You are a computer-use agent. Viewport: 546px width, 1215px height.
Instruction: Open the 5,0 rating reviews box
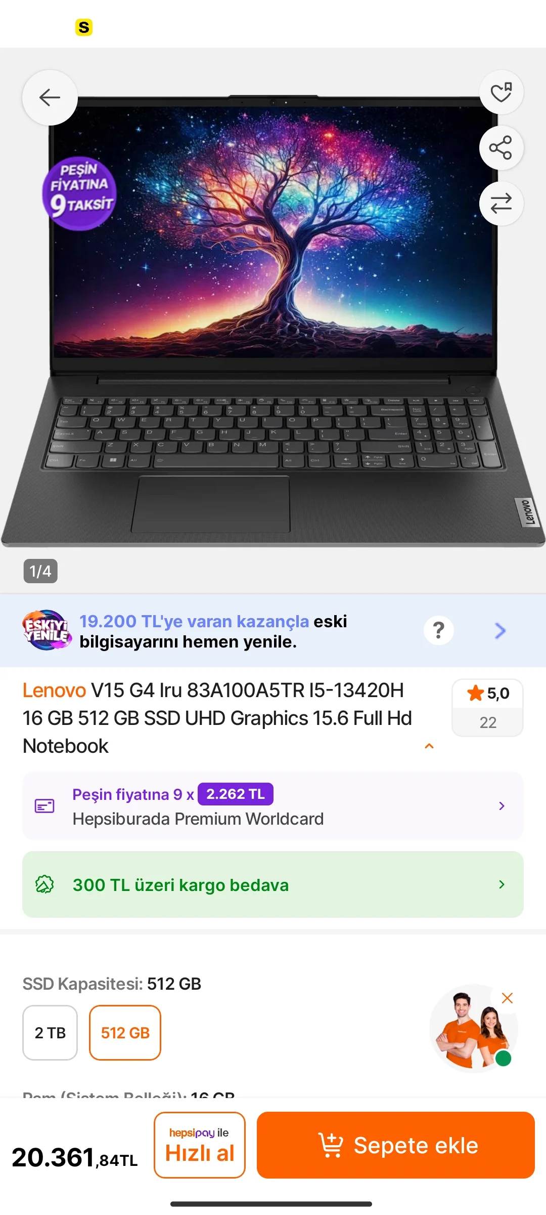tap(487, 708)
